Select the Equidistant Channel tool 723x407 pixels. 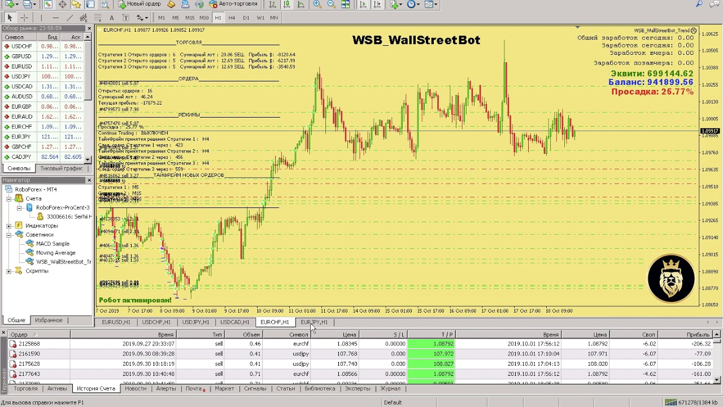(x=84, y=18)
